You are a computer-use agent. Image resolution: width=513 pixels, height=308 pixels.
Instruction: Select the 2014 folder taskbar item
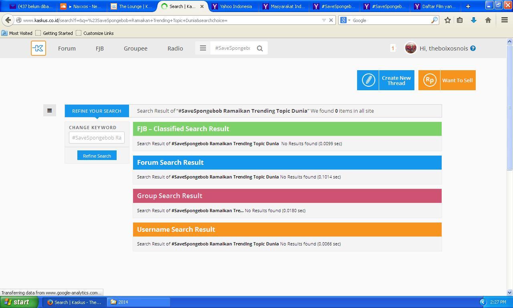[139, 302]
